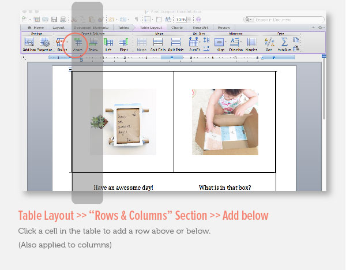This screenshot has width=346, height=270.
Task: Click the Split Table icon
Action: (176, 42)
